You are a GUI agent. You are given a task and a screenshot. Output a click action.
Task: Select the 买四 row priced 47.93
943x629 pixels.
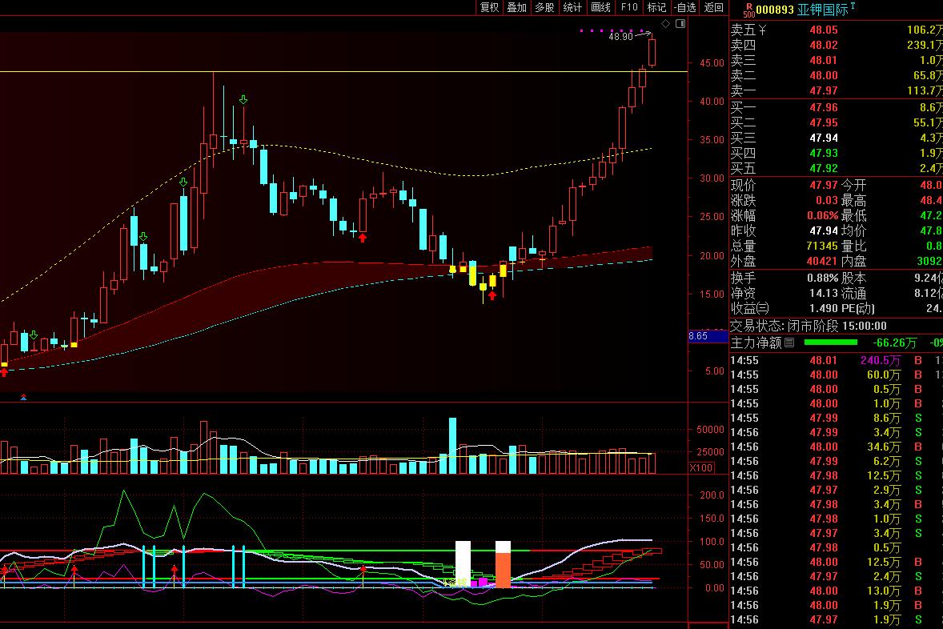point(836,154)
